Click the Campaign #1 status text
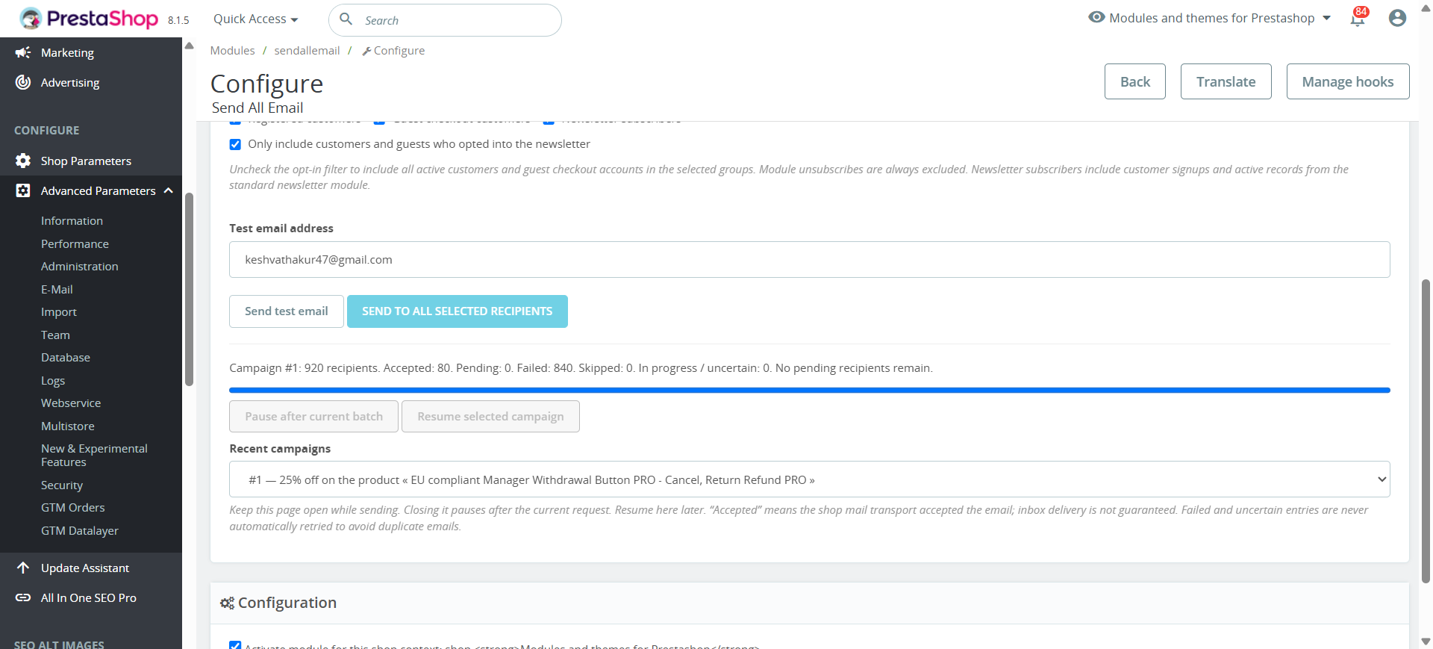The image size is (1433, 649). 581,368
